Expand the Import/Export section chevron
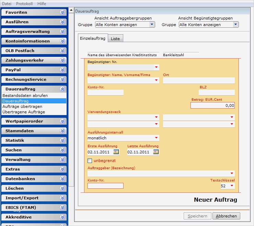Image resolution: width=254 pixels, height=226 pixels. (x=62, y=198)
